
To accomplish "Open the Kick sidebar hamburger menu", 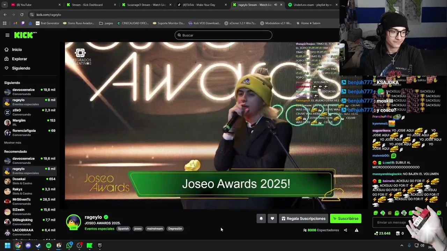I will (7, 35).
